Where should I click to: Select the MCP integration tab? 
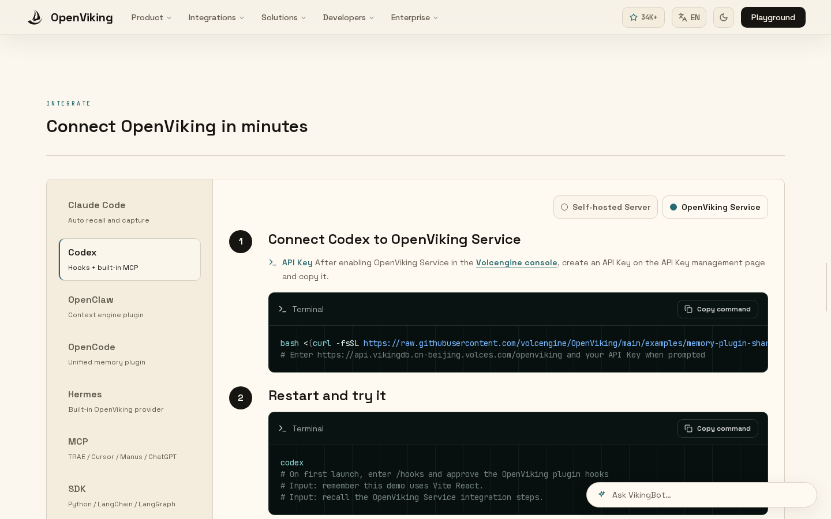click(x=130, y=449)
